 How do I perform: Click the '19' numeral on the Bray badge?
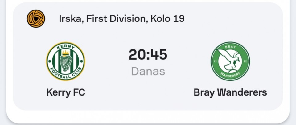tap(215, 61)
